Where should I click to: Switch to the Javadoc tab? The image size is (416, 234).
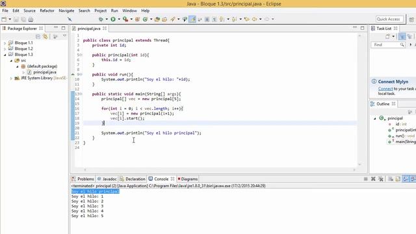point(107,179)
